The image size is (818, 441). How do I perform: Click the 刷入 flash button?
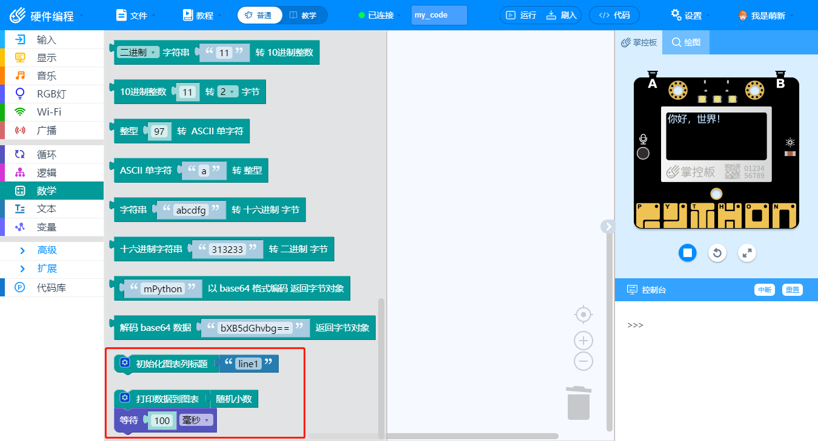[561, 15]
